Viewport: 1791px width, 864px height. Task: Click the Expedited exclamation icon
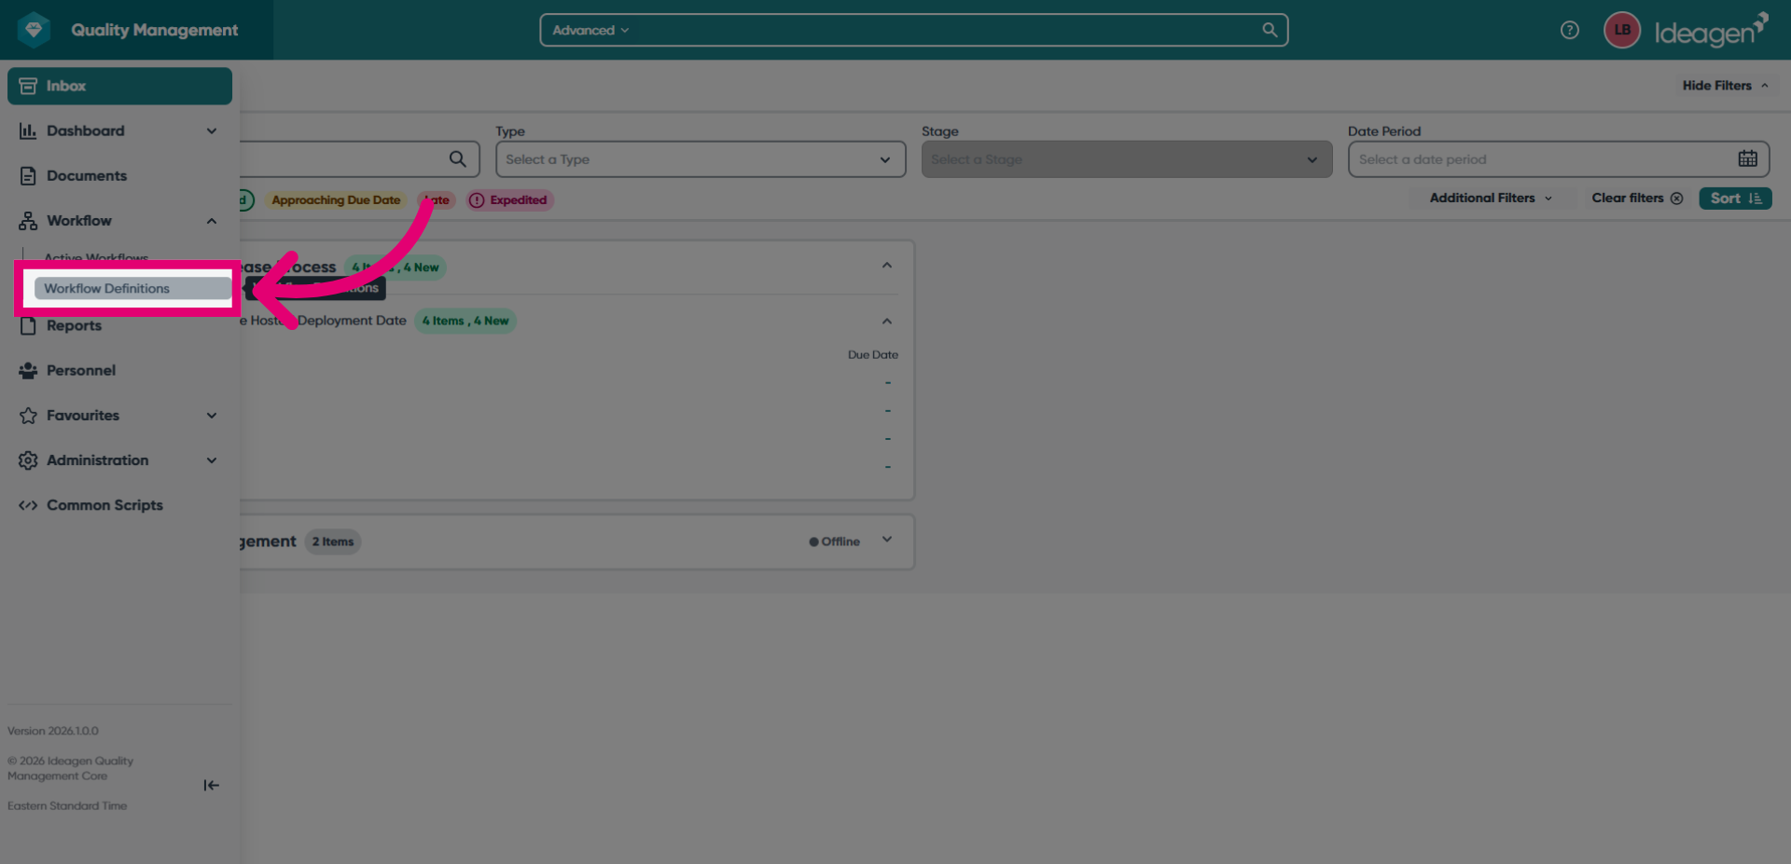coord(477,200)
